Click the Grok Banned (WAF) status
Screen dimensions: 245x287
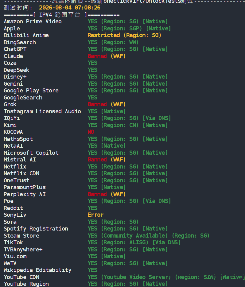click(x=107, y=104)
